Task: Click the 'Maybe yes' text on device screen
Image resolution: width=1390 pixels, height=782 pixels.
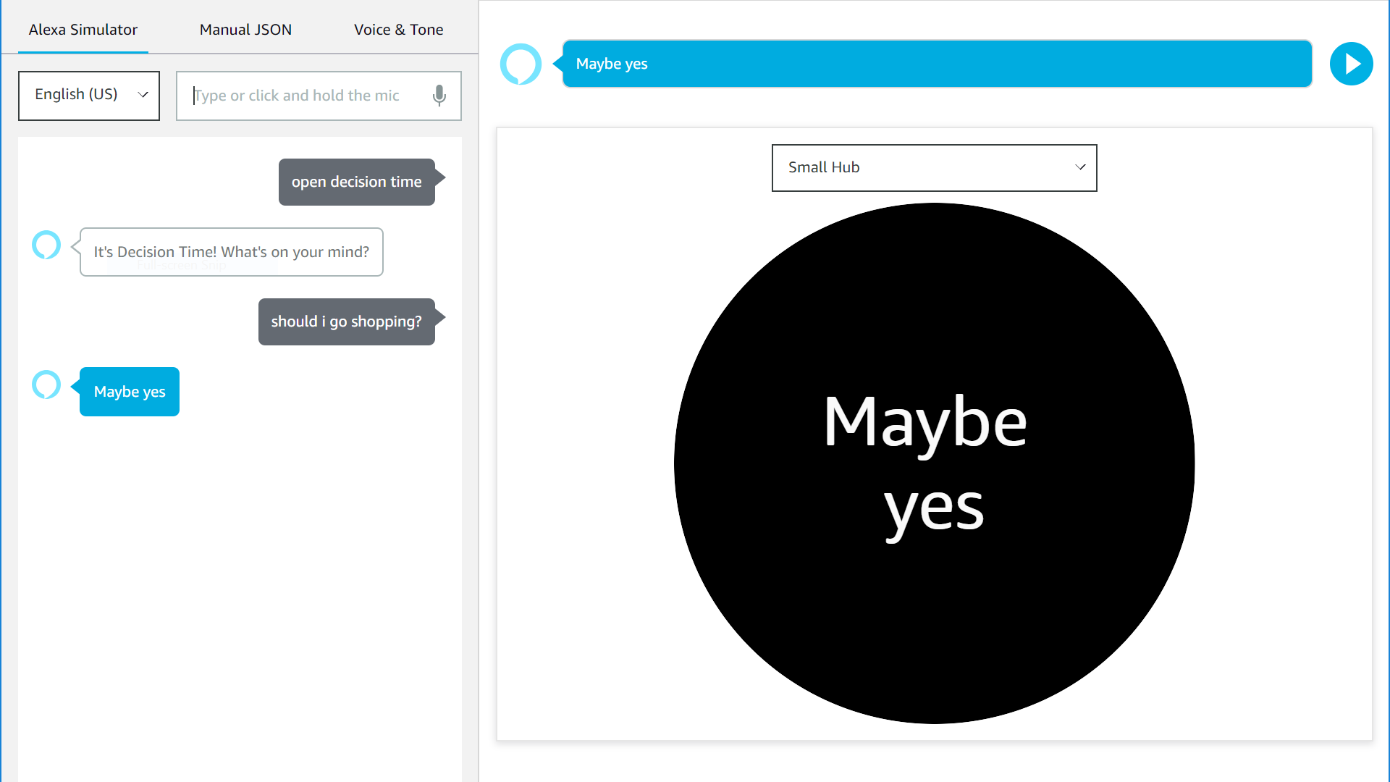Action: tap(926, 463)
